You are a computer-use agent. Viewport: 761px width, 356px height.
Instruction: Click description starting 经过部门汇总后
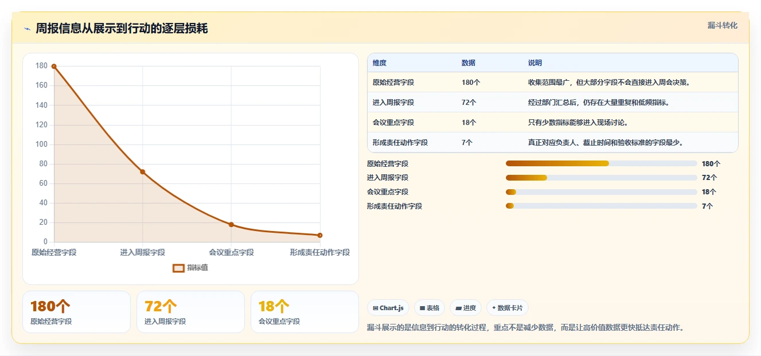tap(599, 103)
